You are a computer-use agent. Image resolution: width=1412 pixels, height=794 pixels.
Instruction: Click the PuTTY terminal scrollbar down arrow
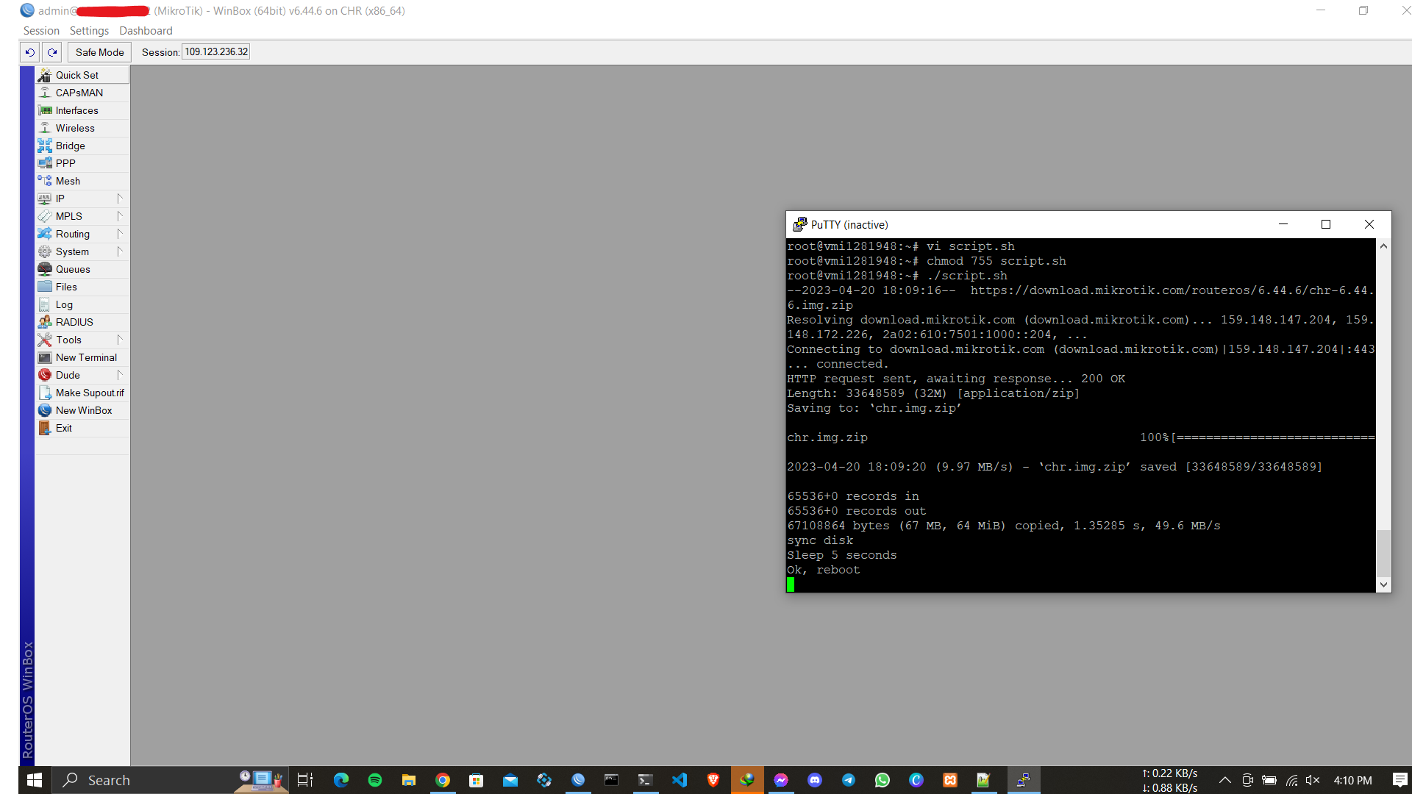coord(1383,585)
